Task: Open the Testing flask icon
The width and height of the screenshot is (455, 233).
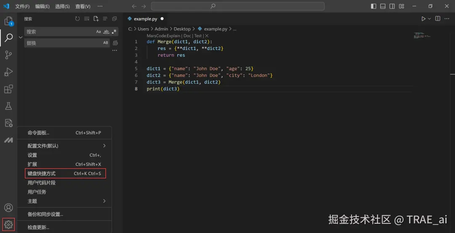Action: (x=8, y=106)
